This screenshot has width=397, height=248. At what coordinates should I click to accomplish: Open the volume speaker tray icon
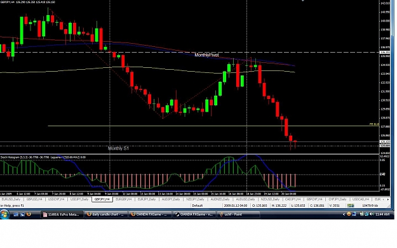pyautogui.click(x=372, y=214)
